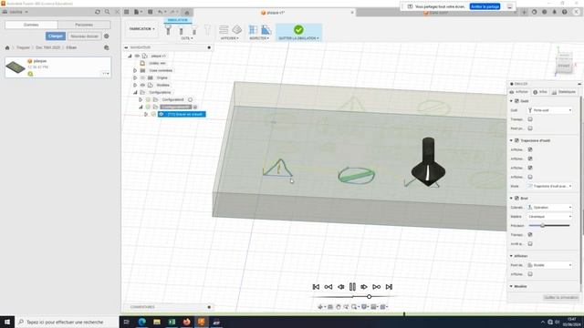This screenshot has width=584, height=328.
Task: Click the second icon in the INSPECTER group
Action: coord(266,30)
